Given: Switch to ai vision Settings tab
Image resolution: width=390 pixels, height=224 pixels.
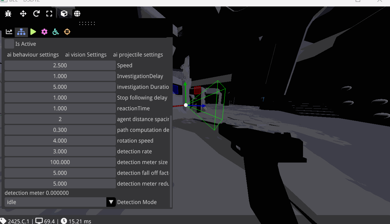Looking at the screenshot, I should 86,55.
